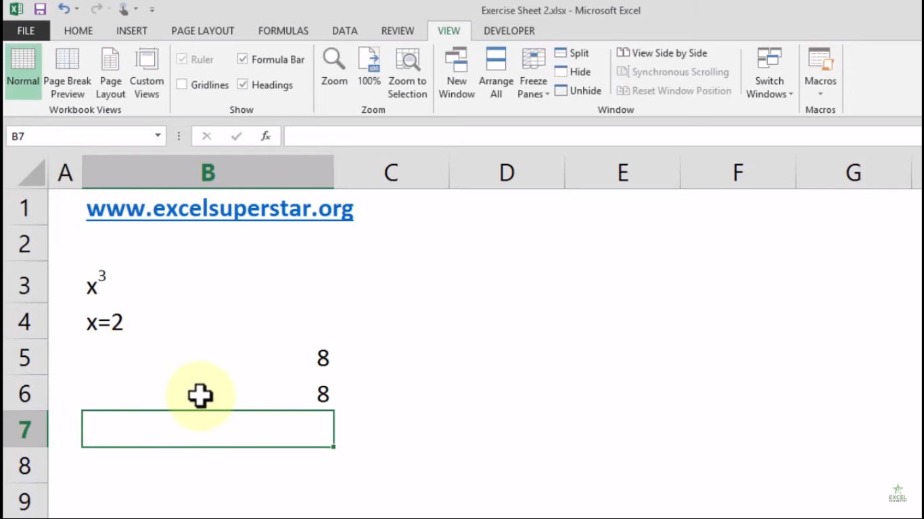
Task: Select row 1 header
Action: [x=25, y=207]
